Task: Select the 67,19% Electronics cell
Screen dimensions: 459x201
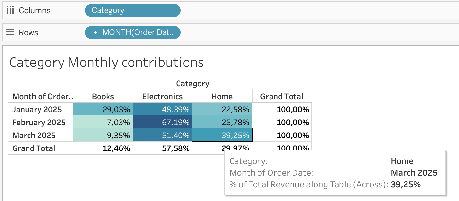Action: pos(163,123)
